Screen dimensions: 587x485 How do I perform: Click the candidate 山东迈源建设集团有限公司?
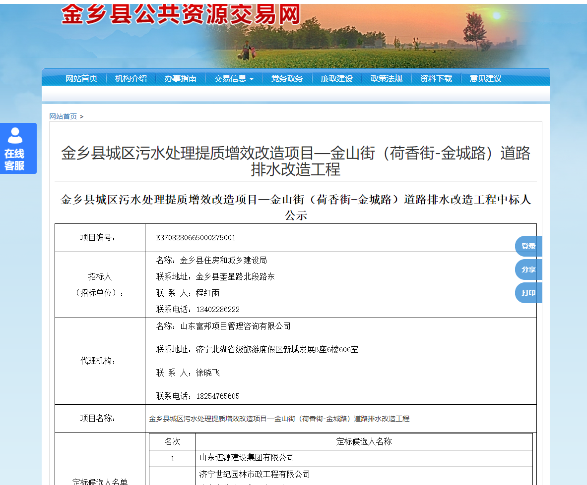click(247, 458)
